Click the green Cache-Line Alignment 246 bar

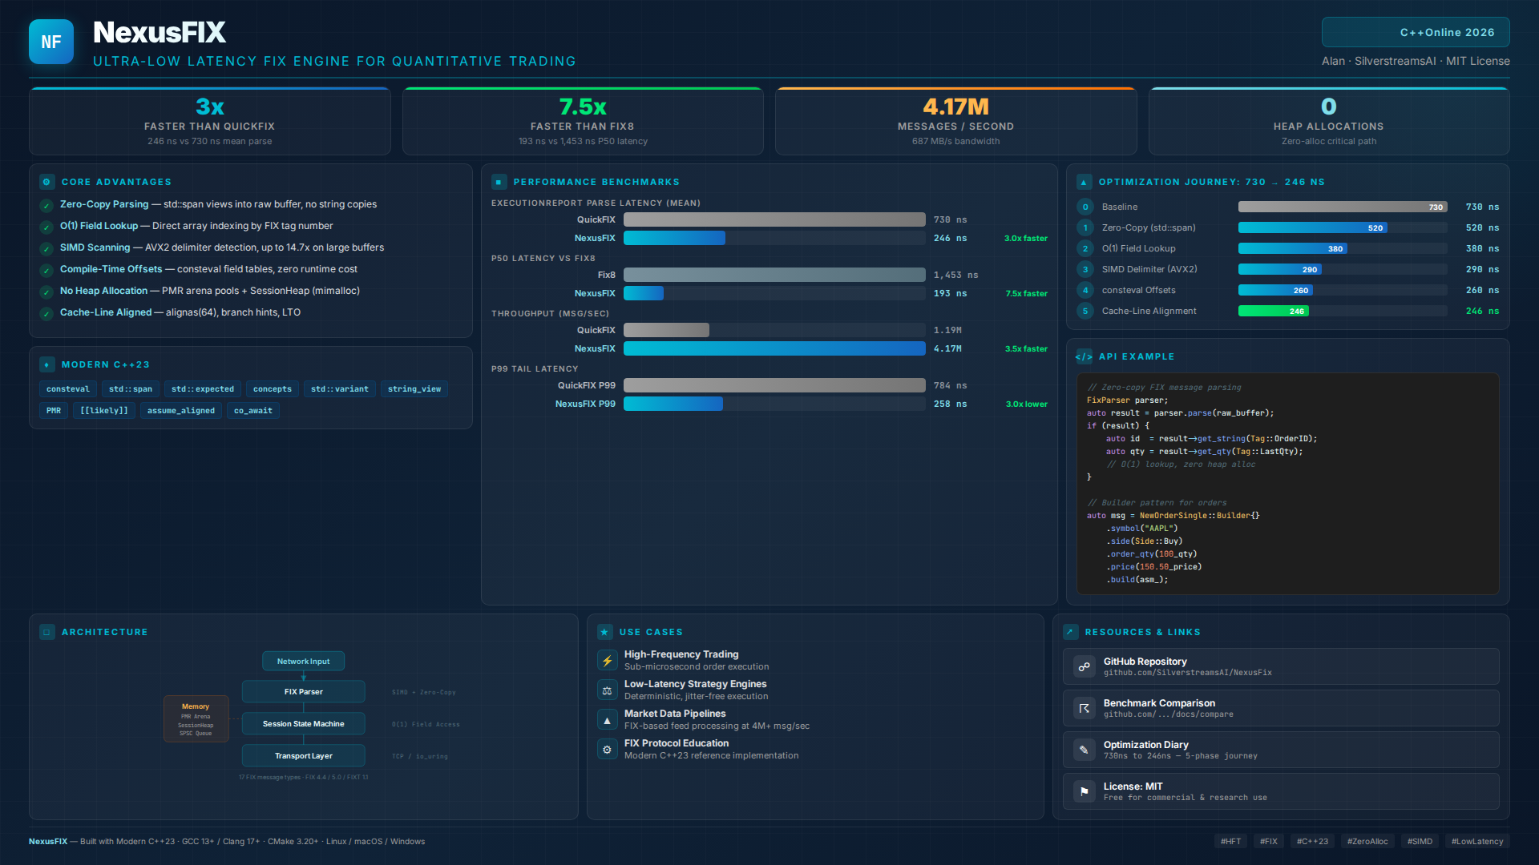[x=1273, y=312]
